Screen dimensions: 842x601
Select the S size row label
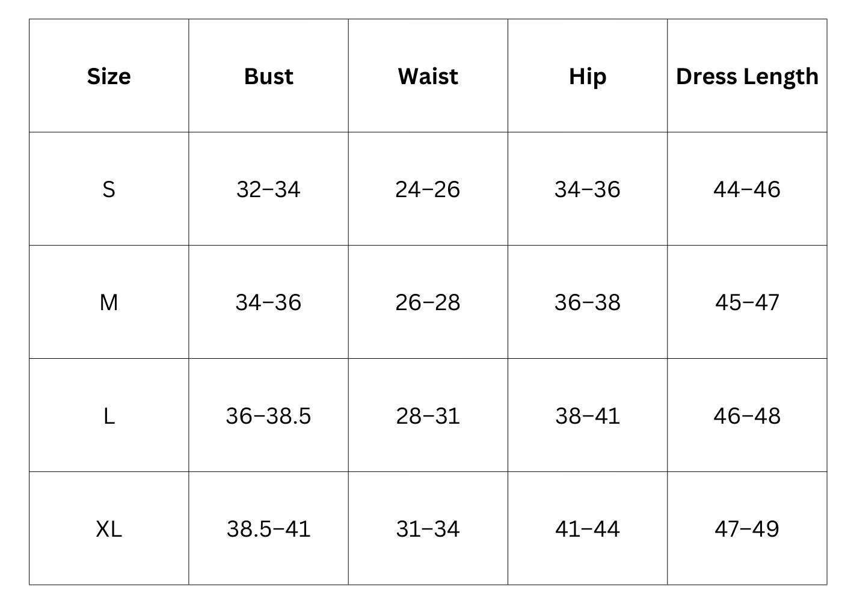[109, 189]
